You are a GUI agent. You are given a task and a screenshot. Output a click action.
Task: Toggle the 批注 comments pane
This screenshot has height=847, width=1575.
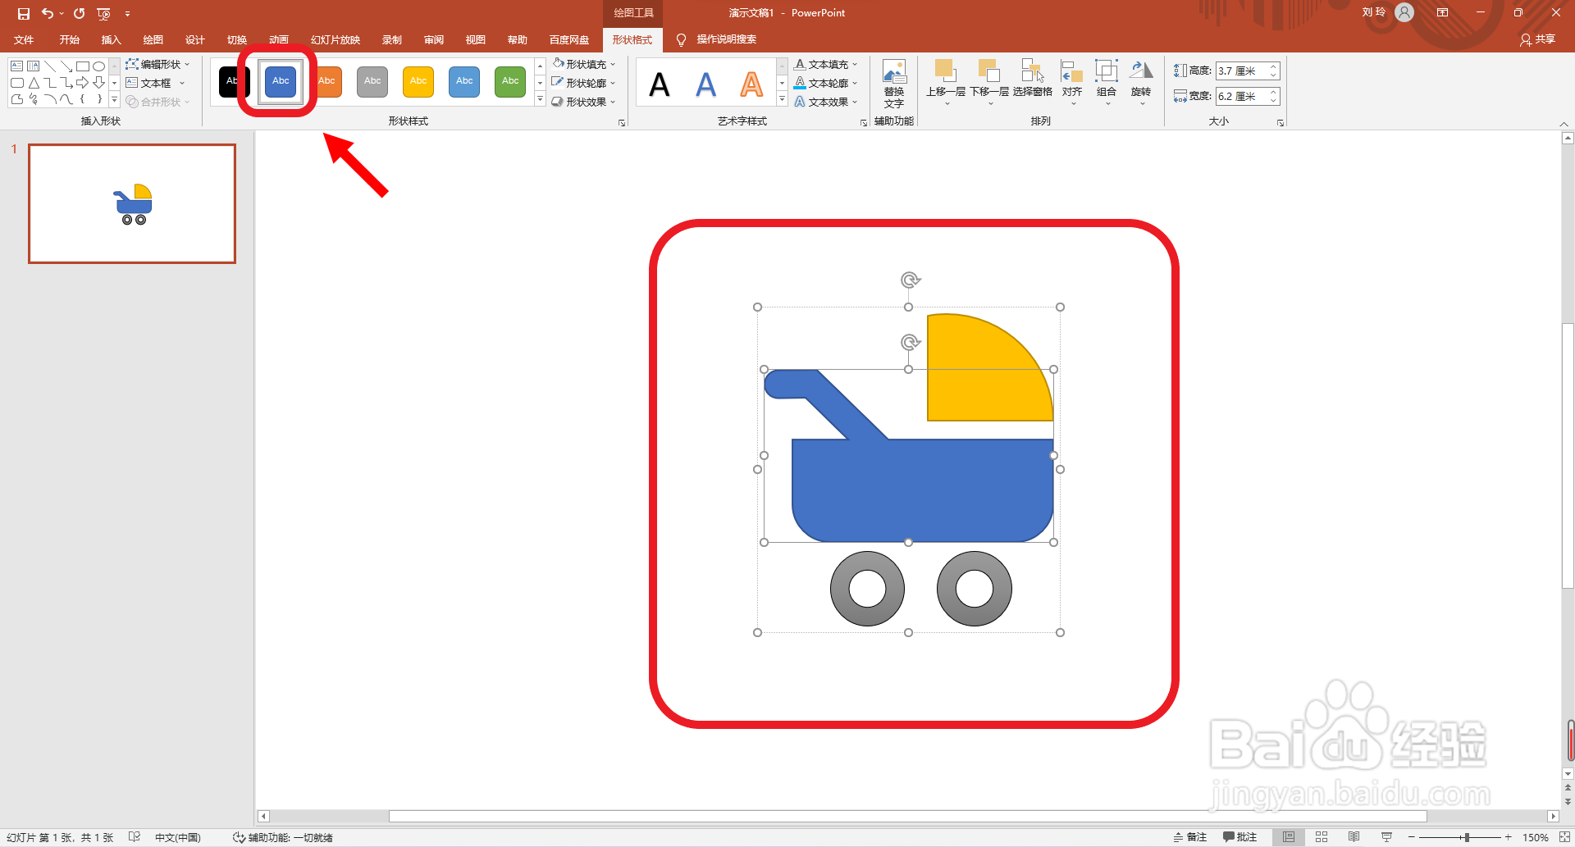click(x=1240, y=837)
